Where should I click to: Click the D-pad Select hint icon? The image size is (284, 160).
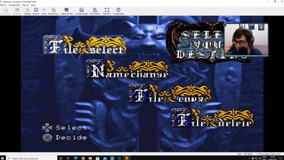tap(47, 128)
